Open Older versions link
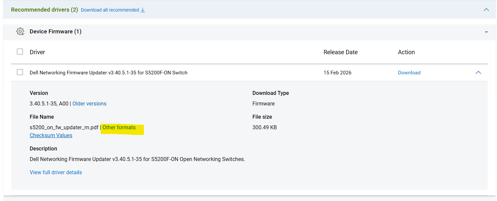 coord(90,104)
